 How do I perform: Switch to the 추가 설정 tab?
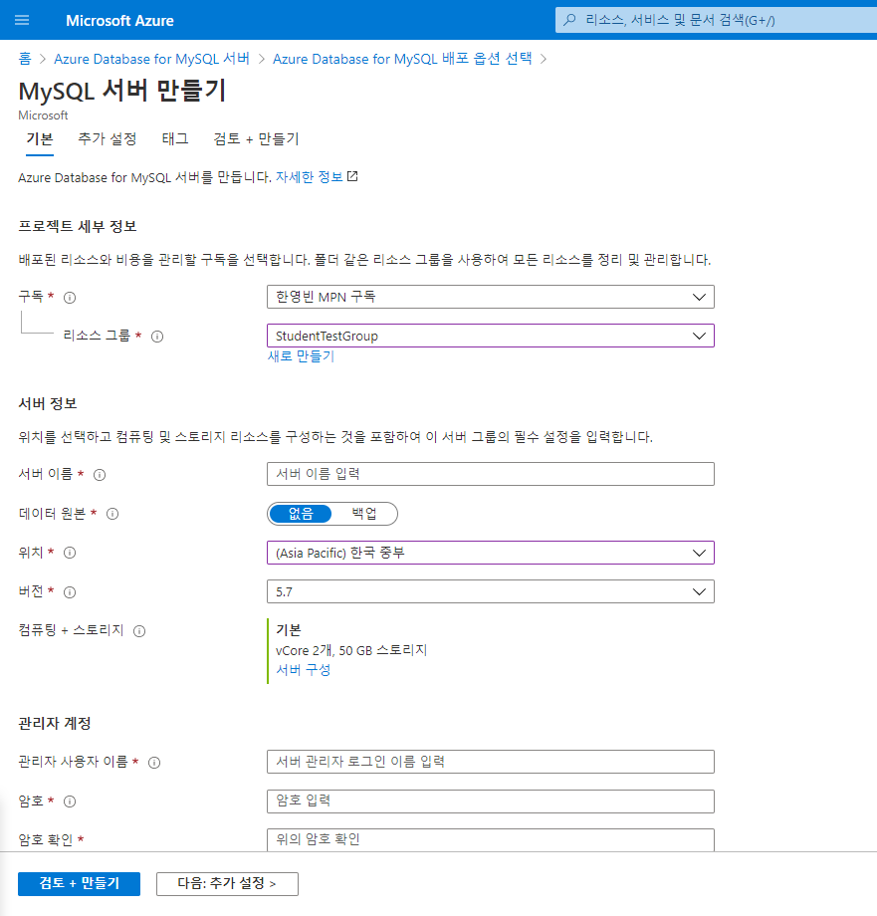(108, 139)
